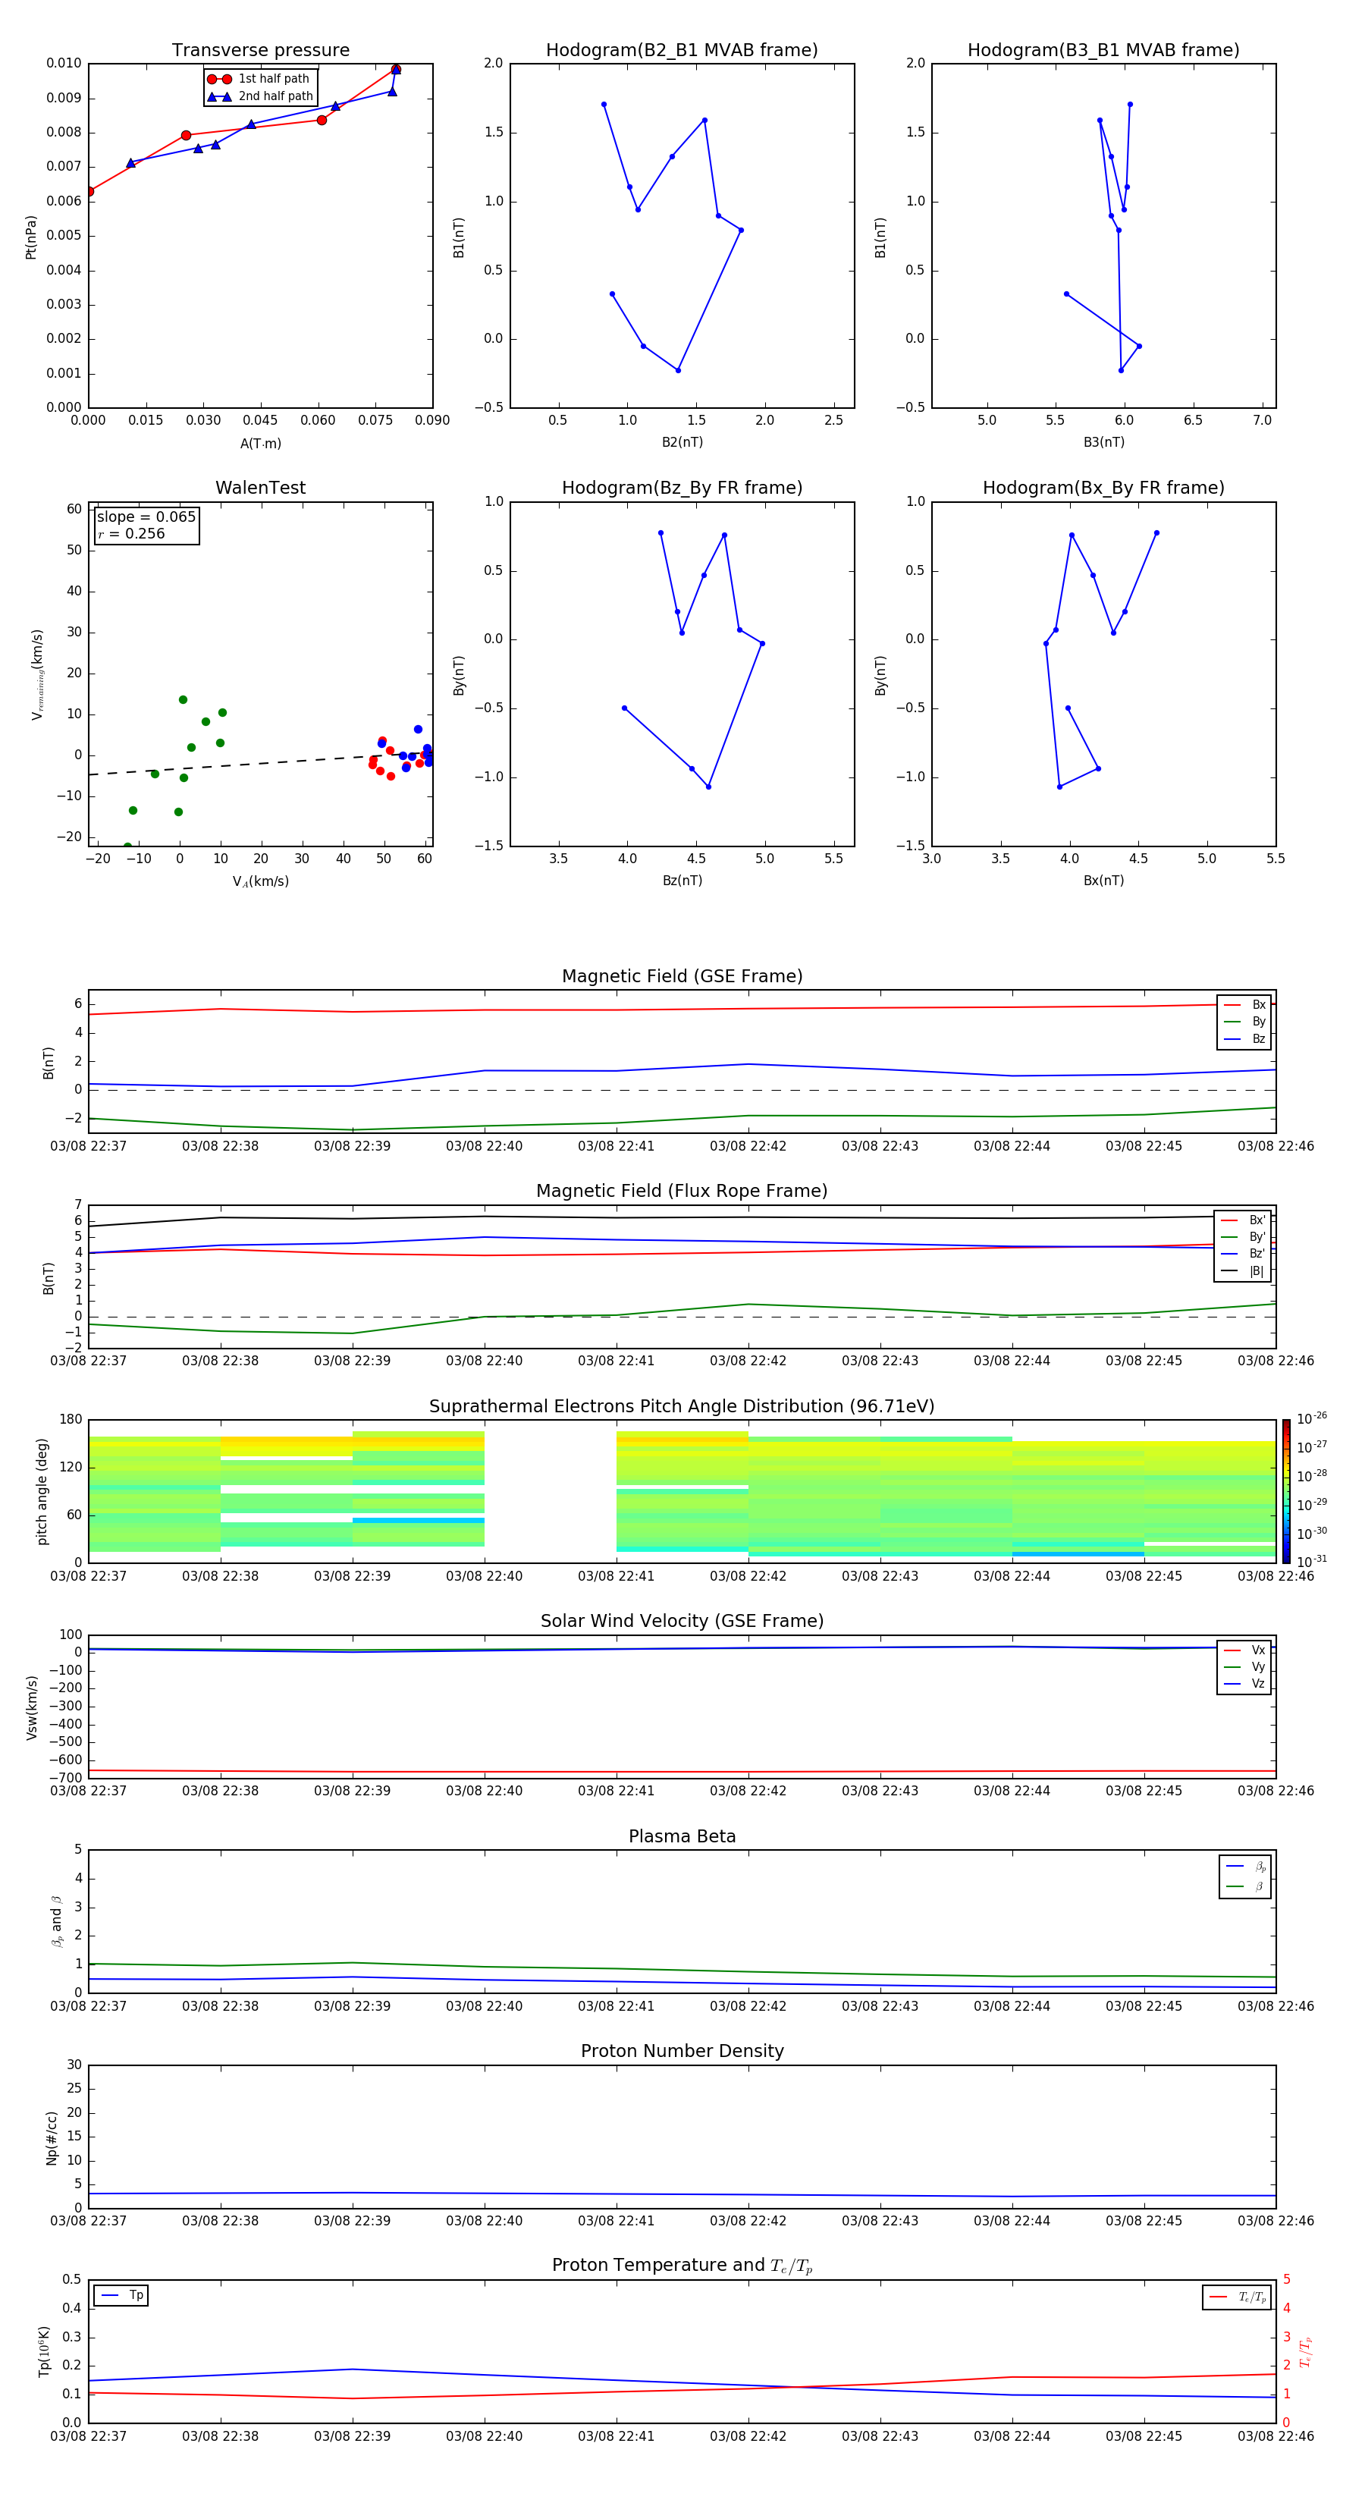Image resolution: width=1365 pixels, height=2503 pixels.
Task: Click the 'VA(km/s)' x-axis label
Action: pos(260,881)
